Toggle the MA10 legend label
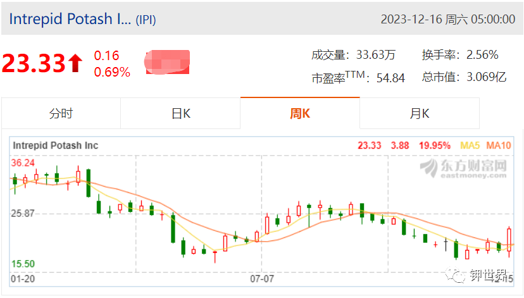 click(x=499, y=146)
